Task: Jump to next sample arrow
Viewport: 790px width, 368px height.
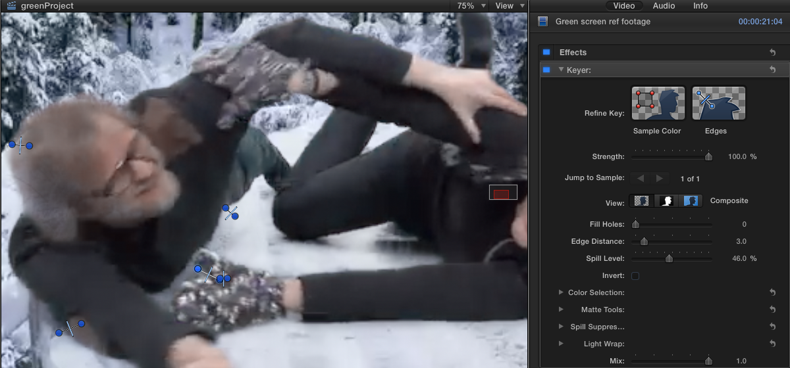Action: 660,179
